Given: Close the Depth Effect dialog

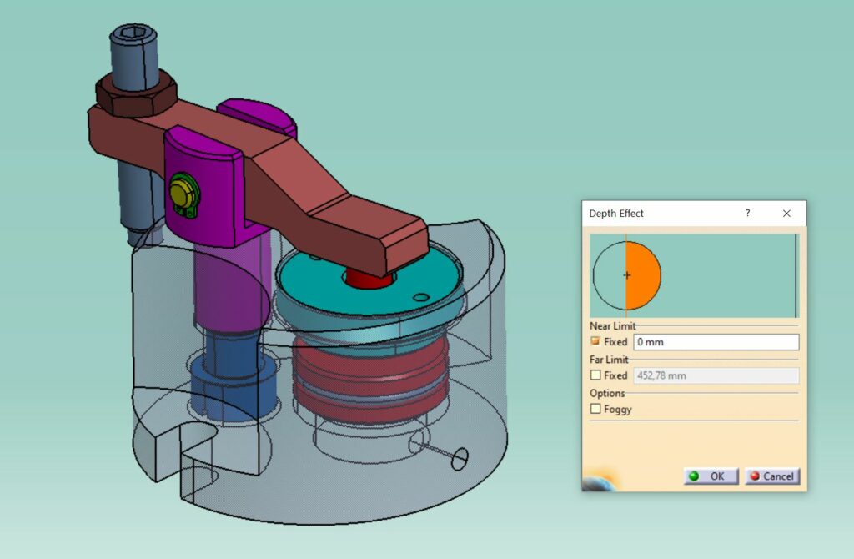Looking at the screenshot, I should click(786, 214).
